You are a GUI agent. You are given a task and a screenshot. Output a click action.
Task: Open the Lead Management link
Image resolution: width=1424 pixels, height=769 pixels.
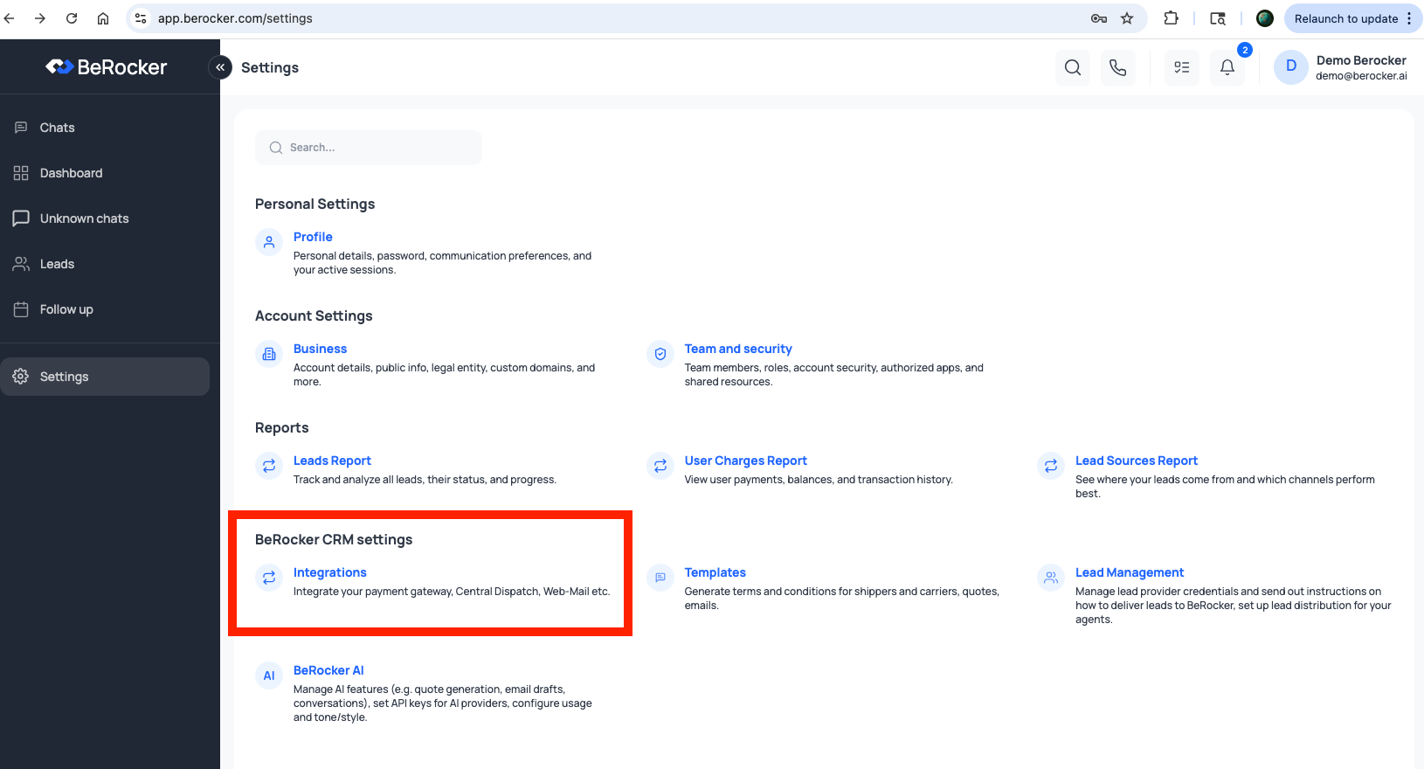click(x=1130, y=572)
